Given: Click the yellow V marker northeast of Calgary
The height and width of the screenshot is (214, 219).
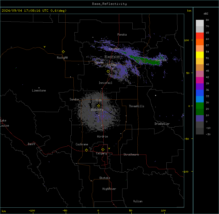Looking at the screenshot, I should point(109,148).
